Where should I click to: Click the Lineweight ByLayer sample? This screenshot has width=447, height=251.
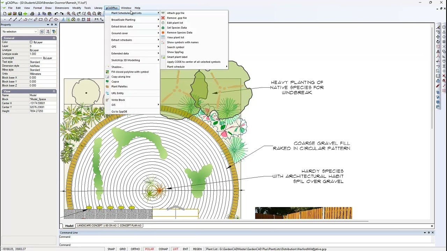[x=41, y=58]
